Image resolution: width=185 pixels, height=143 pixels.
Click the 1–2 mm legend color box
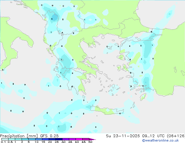coord(18,139)
